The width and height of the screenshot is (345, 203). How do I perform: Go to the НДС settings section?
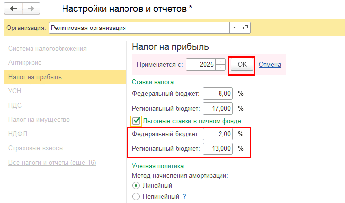(15, 105)
